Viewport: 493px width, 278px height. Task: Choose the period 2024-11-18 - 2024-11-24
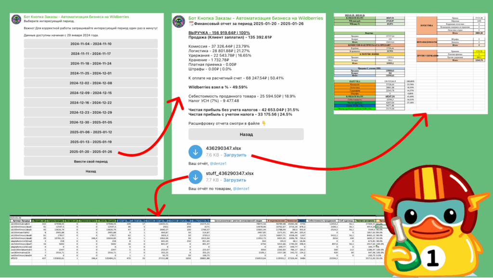pyautogui.click(x=91, y=64)
